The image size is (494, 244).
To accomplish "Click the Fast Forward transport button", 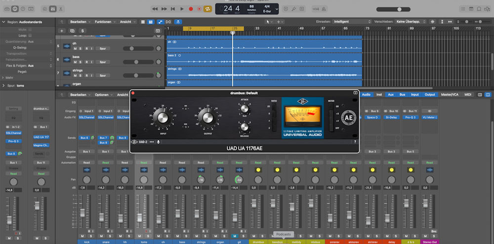I will point(164,9).
